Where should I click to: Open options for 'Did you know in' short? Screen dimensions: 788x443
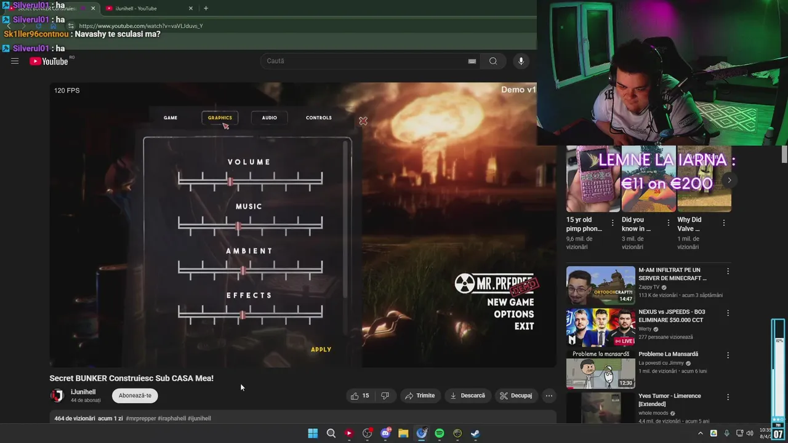tap(668, 223)
